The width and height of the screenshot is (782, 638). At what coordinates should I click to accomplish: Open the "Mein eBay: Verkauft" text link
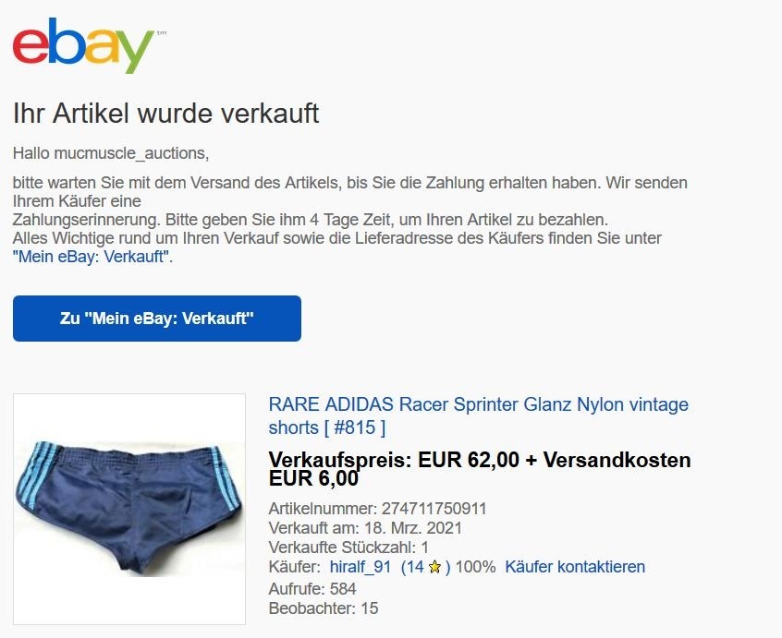coord(92,257)
